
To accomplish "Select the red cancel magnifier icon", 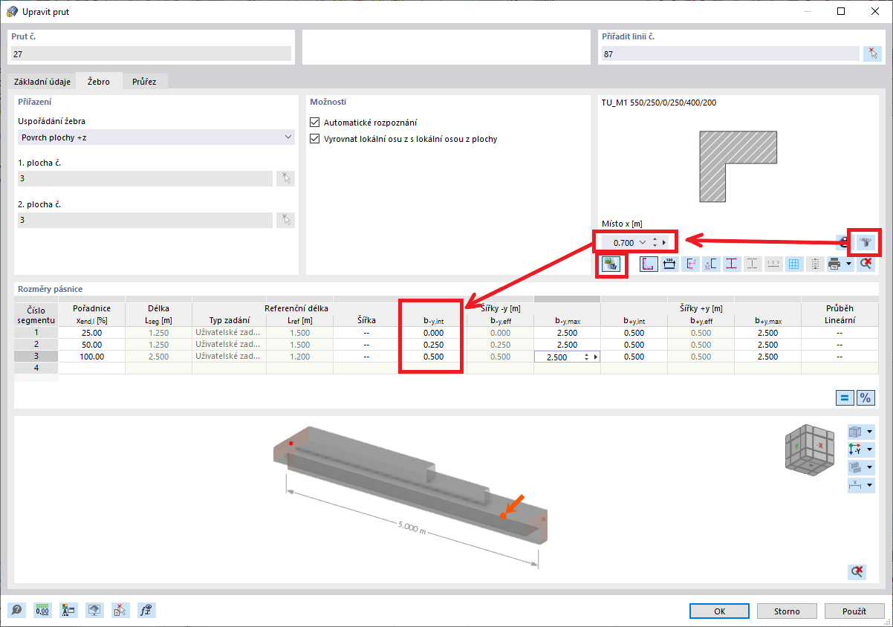I will 866,264.
